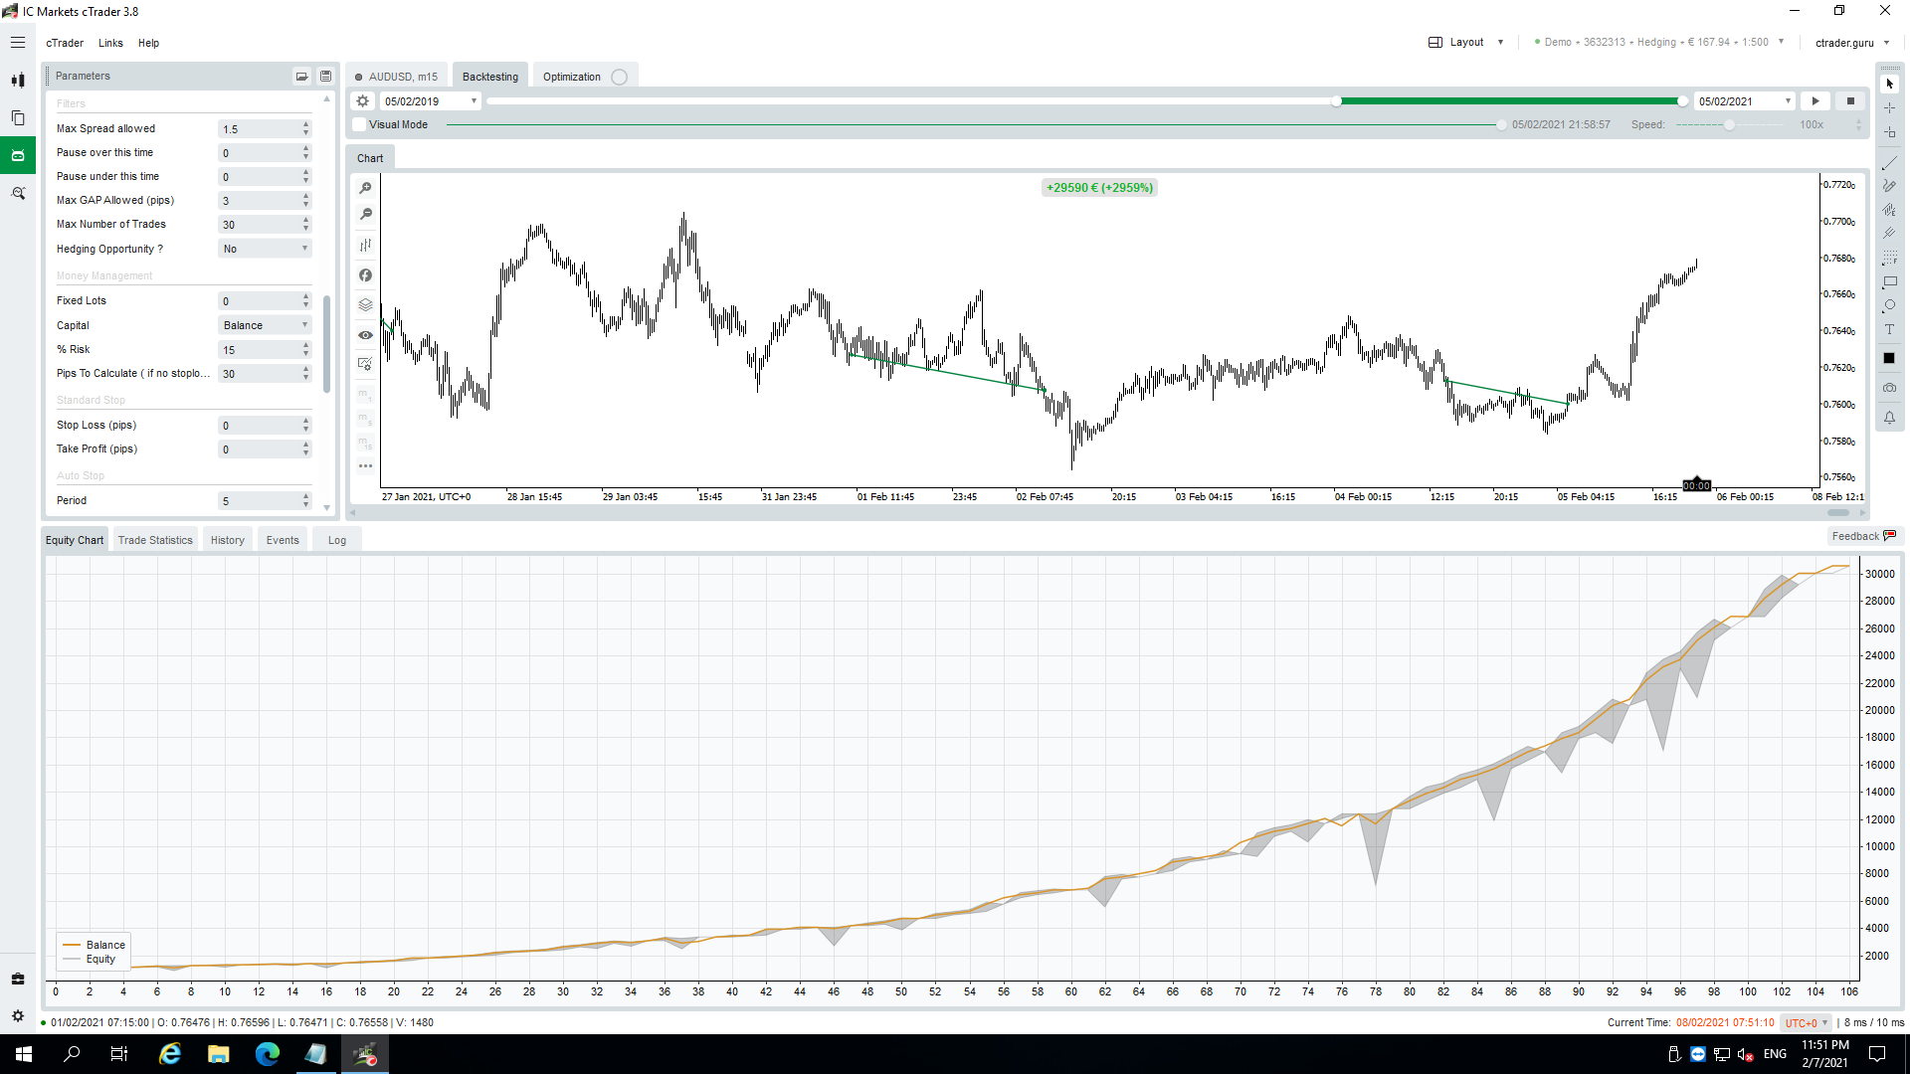Select the Trend Line drawing tool

(x=1889, y=162)
